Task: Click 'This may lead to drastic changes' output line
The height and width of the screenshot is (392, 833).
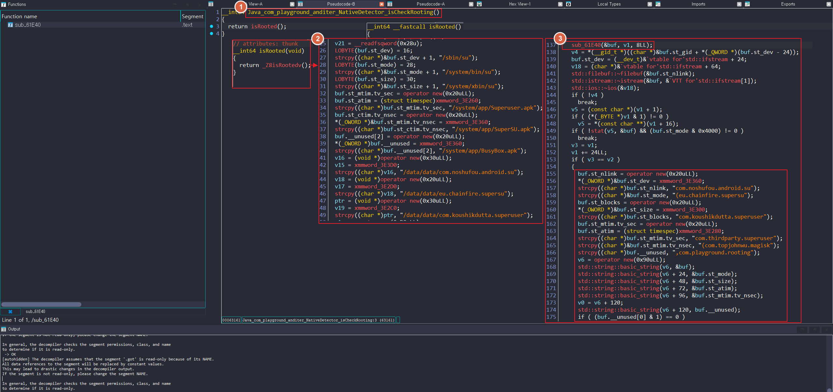Action: 68,369
